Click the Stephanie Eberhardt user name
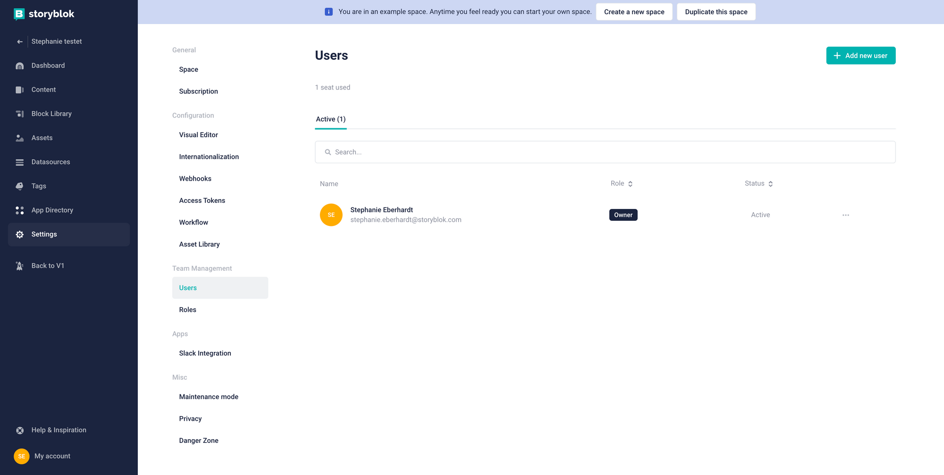Viewport: 944px width, 475px height. pyautogui.click(x=381, y=210)
